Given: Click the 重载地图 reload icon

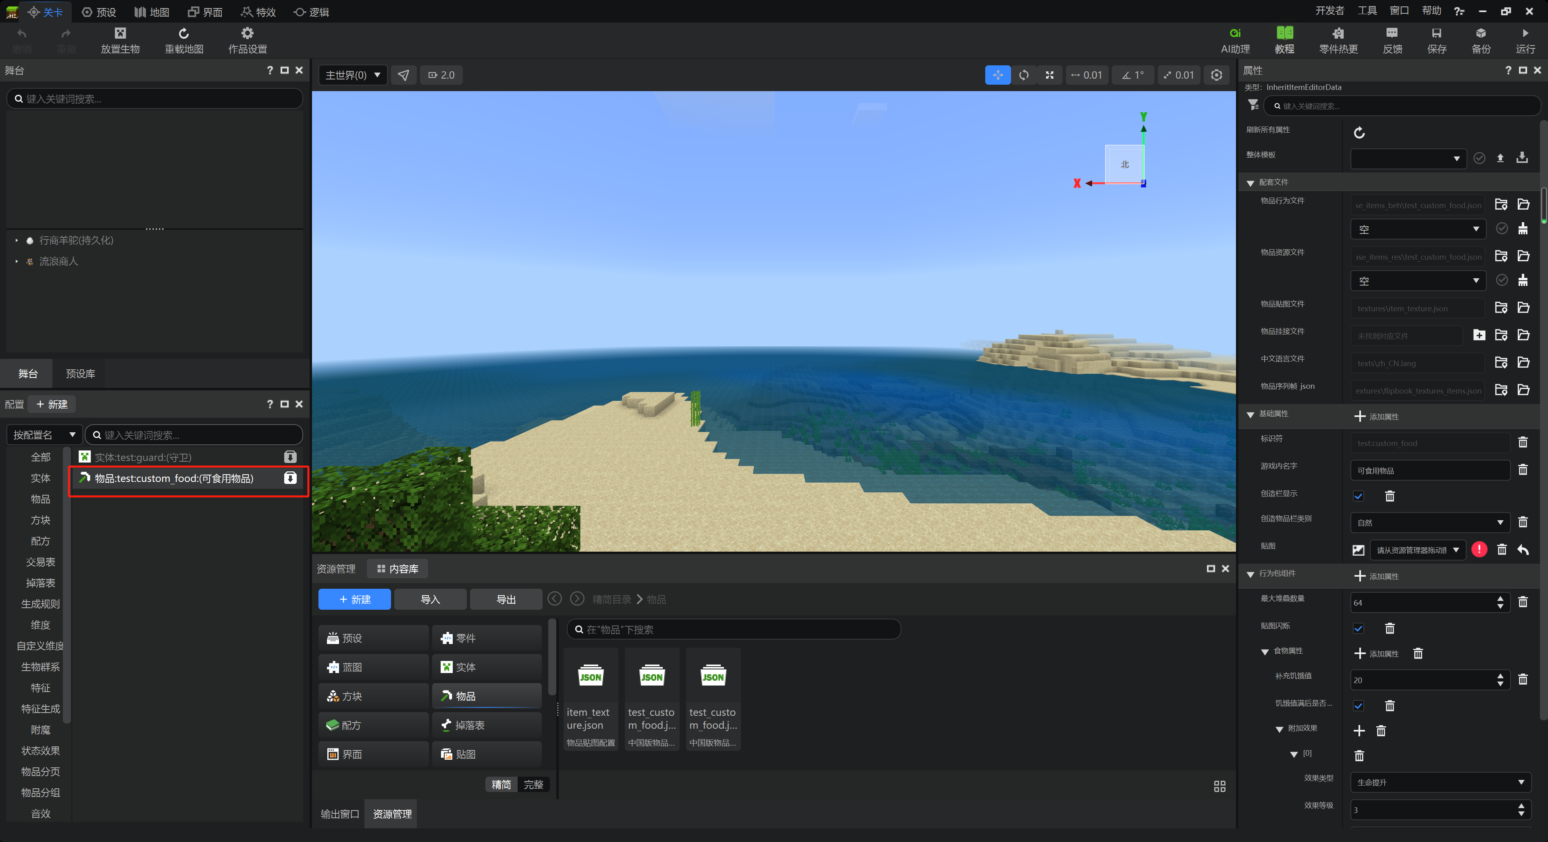Looking at the screenshot, I should [184, 33].
